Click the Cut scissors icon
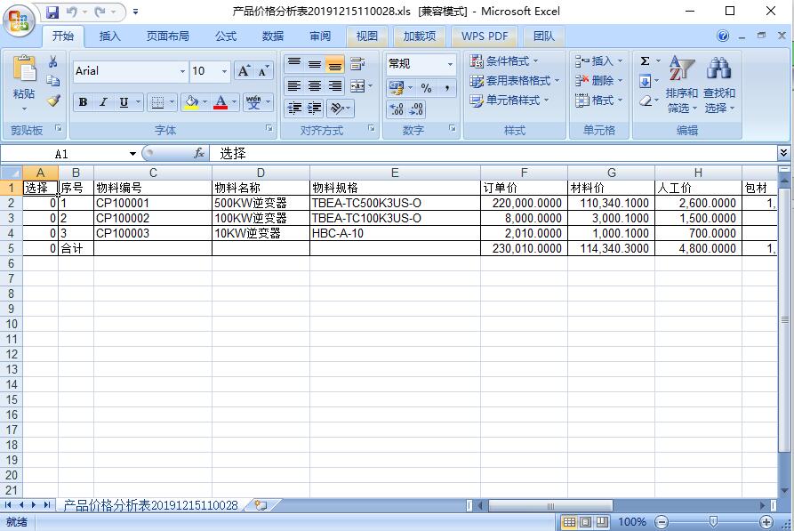This screenshot has width=794, height=531. (x=53, y=61)
